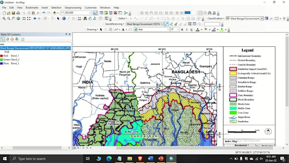
Task: Open the Geoprocessing menu
Action: [73, 8]
